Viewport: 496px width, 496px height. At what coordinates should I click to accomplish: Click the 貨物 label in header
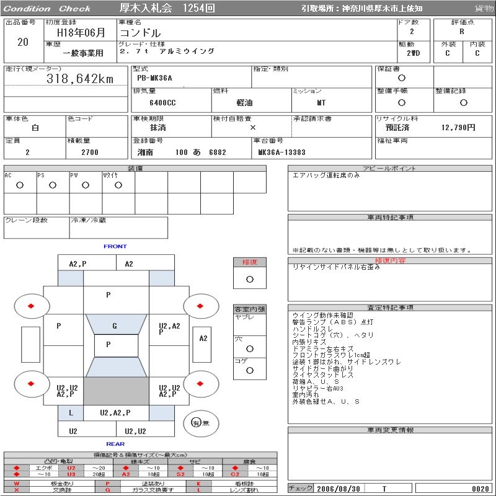pos(484,9)
